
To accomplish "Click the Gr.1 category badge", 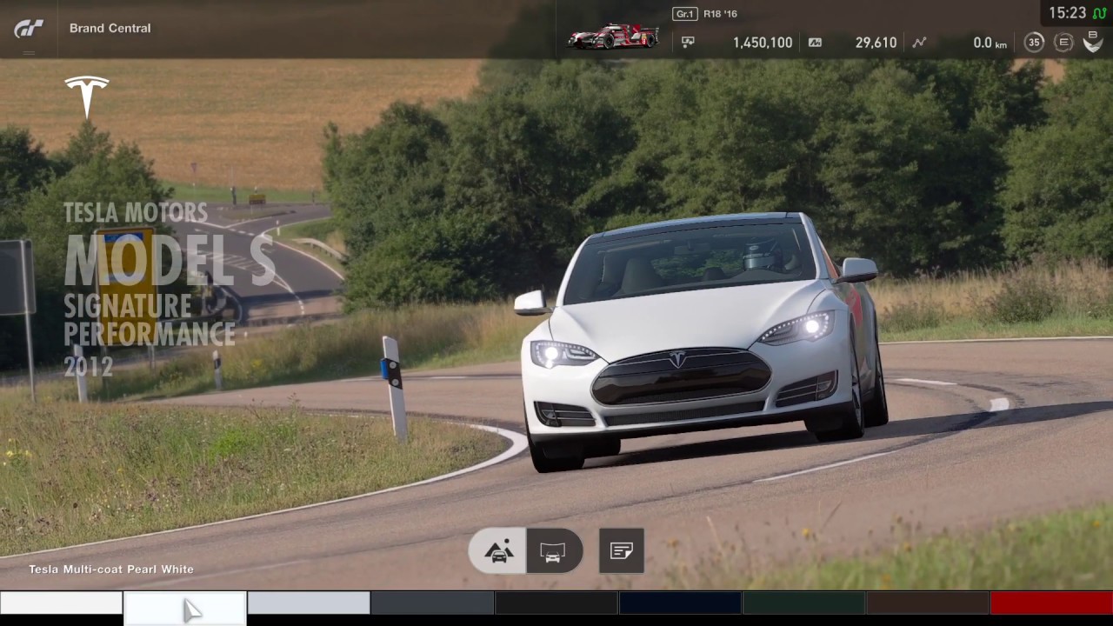I will (x=684, y=14).
